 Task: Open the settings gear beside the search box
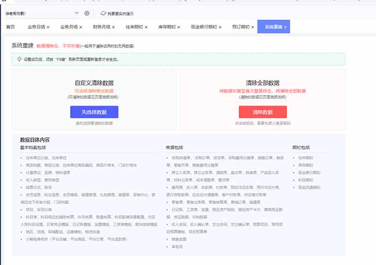(x=87, y=13)
